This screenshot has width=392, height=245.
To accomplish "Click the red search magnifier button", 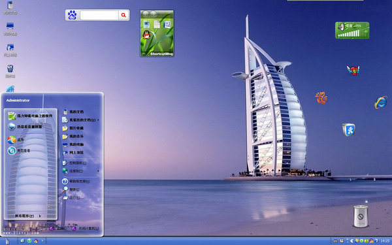I will 123,15.
